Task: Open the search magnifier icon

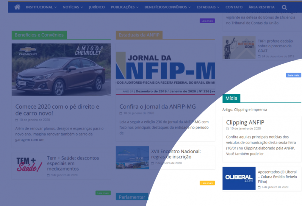Action: click(284, 7)
